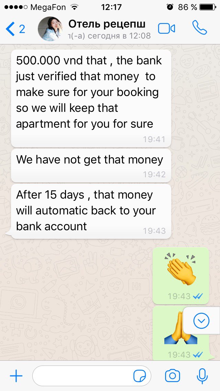Tap the message text input field
This screenshot has height=391, width=220.
coord(92,376)
